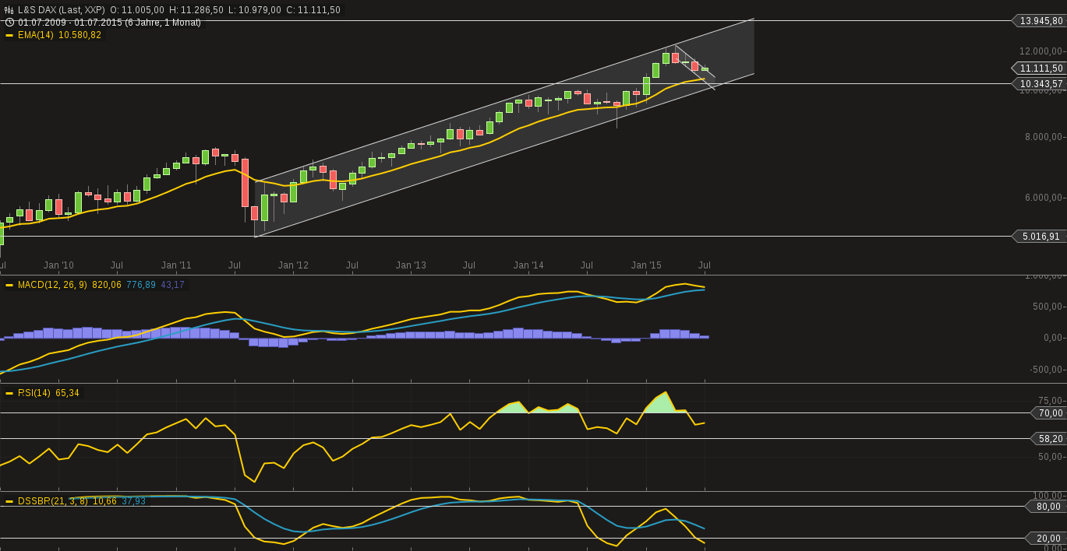Viewport: 1067px width, 551px height.
Task: Click the 8.000,00 price axis label
Action: (1043, 137)
